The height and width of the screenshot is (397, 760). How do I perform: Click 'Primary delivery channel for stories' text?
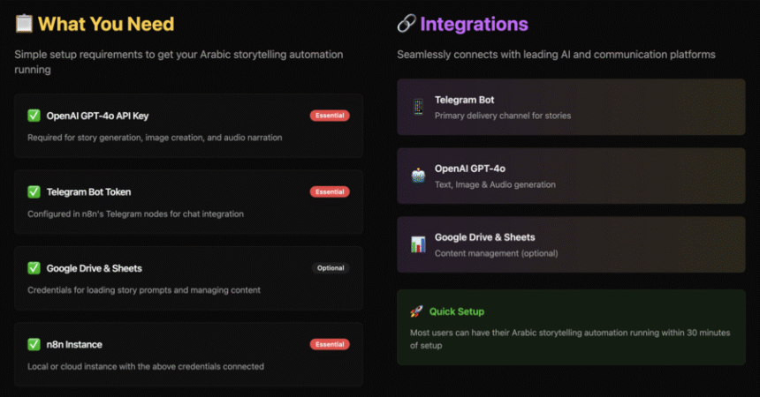[x=503, y=116]
